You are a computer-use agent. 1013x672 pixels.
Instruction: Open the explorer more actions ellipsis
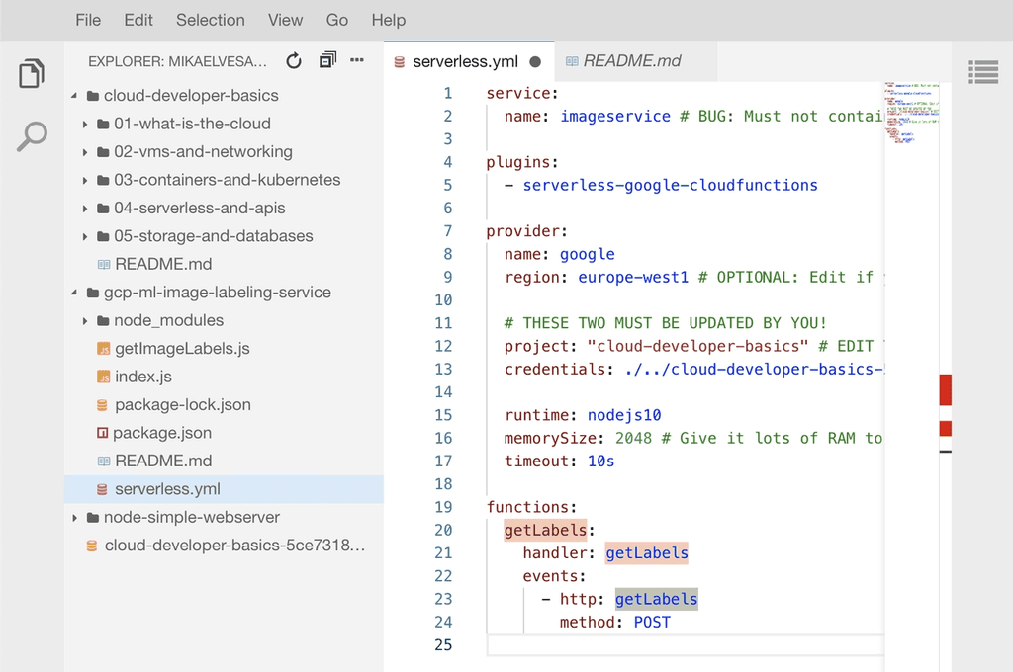click(357, 61)
